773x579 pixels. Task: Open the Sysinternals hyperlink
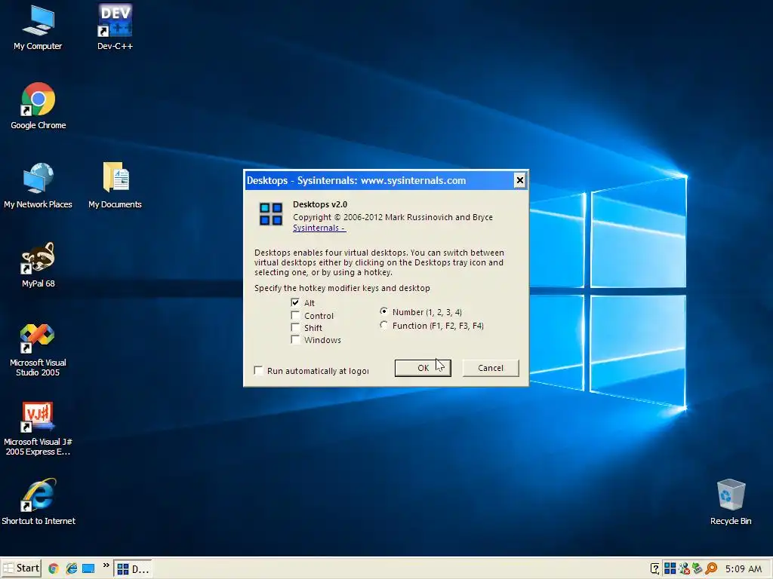(x=319, y=228)
